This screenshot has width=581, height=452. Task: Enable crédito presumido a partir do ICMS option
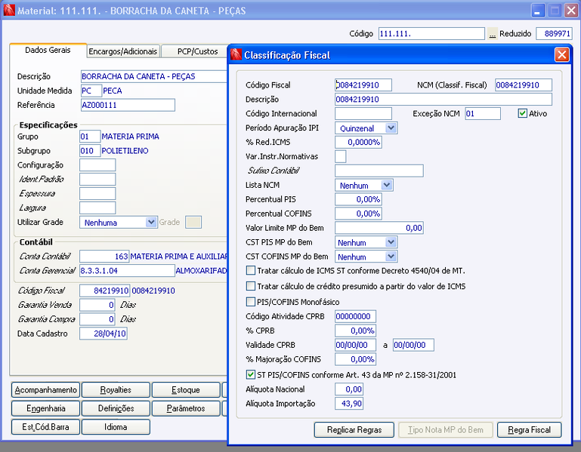pyautogui.click(x=251, y=286)
